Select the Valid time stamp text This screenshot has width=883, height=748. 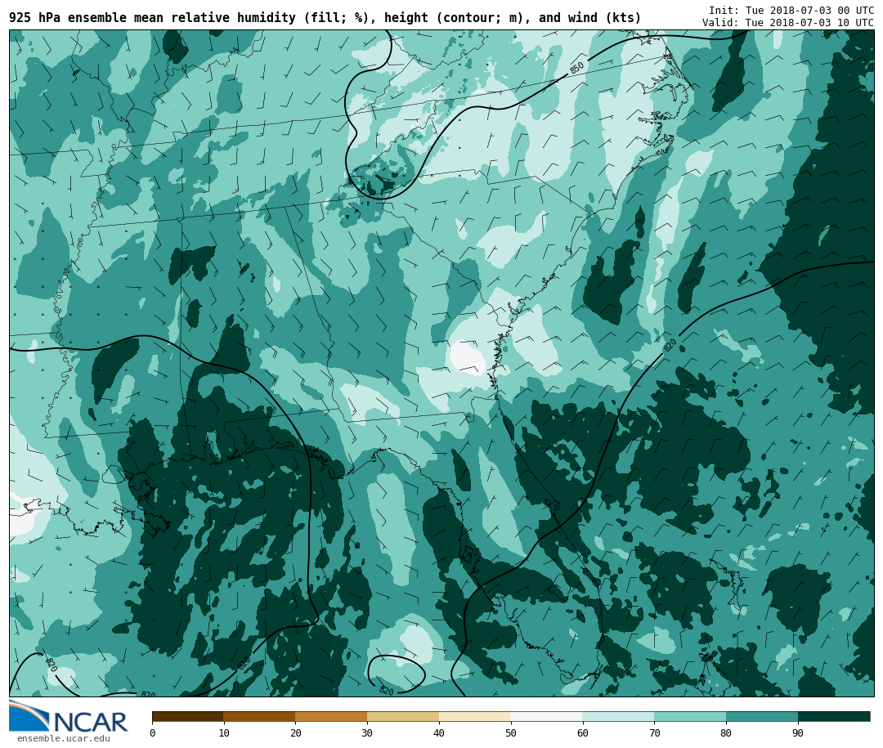(x=787, y=23)
